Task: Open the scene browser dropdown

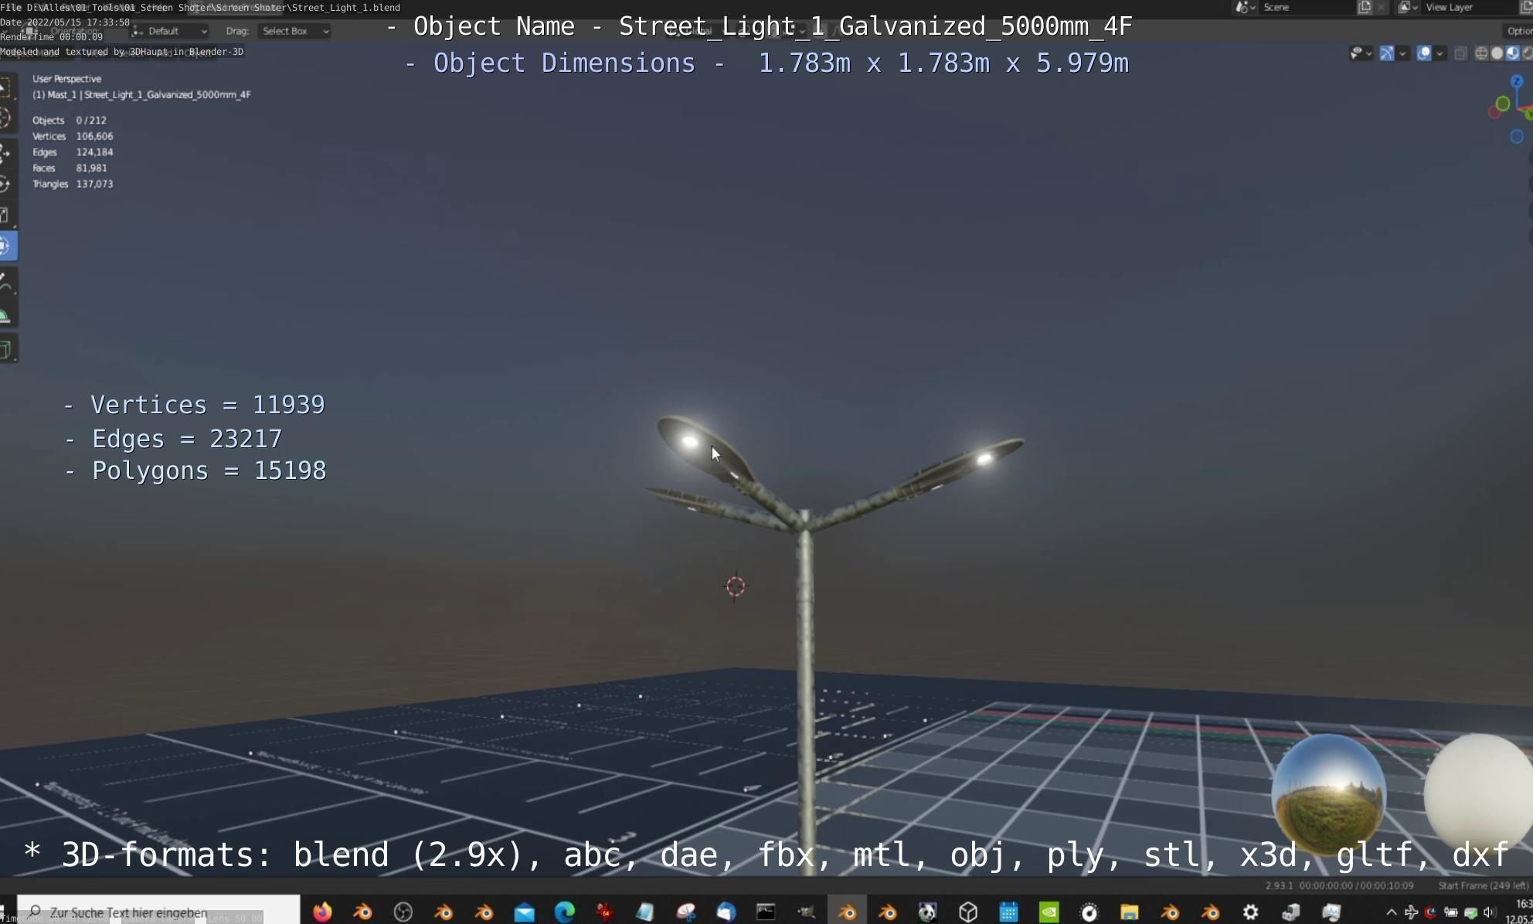Action: pos(1245,7)
